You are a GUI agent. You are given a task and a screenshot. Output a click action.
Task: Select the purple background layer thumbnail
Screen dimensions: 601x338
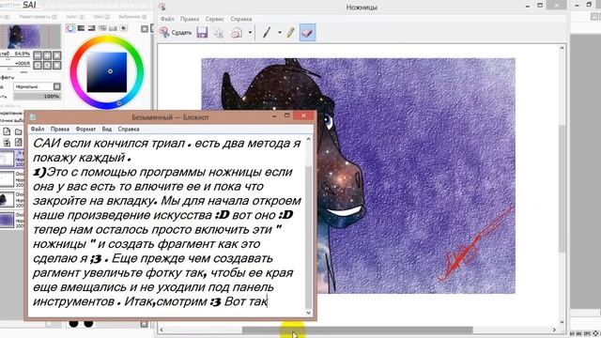7,220
